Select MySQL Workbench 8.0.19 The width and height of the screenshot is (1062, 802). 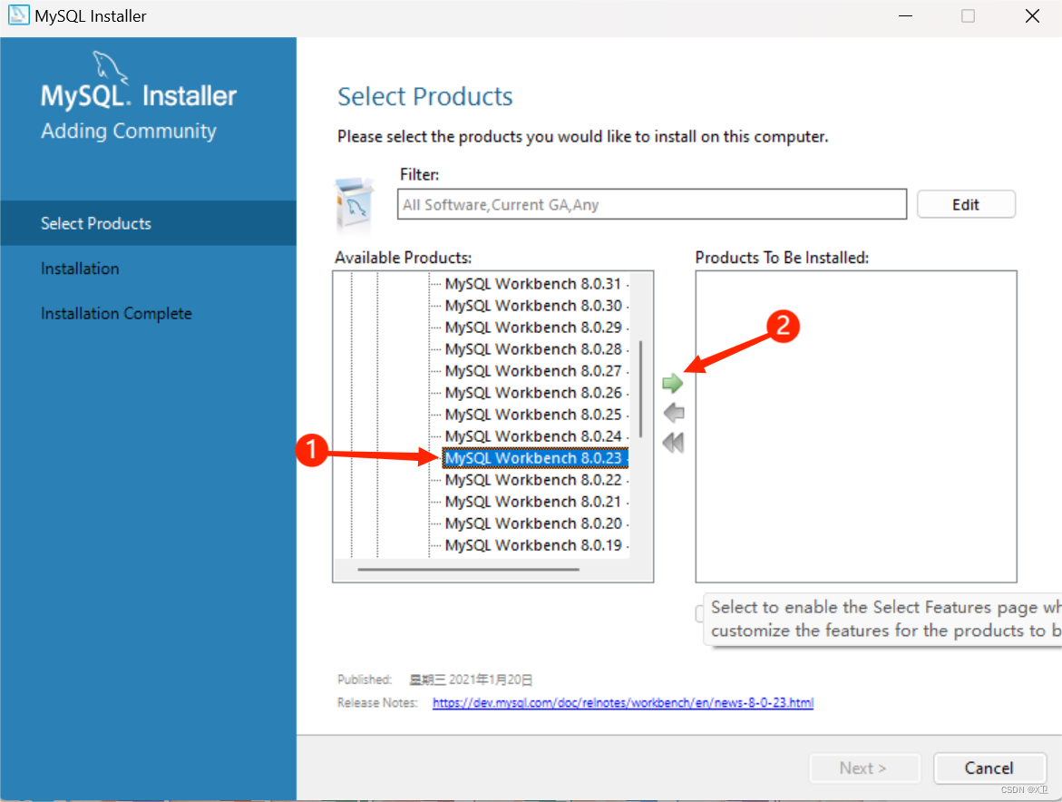tap(533, 545)
